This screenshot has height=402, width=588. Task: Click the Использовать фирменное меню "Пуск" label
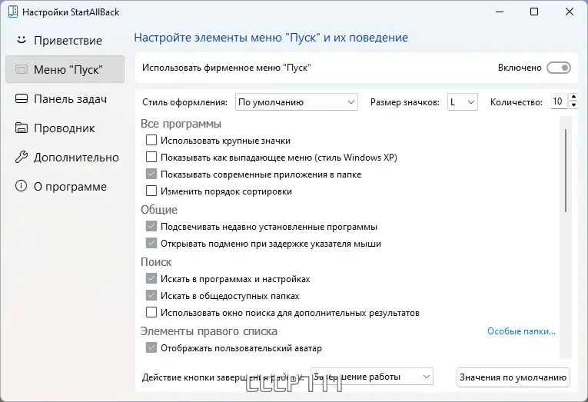point(227,68)
